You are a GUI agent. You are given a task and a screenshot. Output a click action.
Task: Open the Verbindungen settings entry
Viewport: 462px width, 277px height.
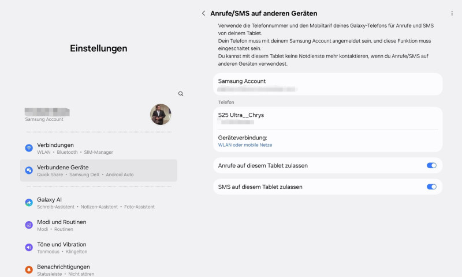point(99,148)
